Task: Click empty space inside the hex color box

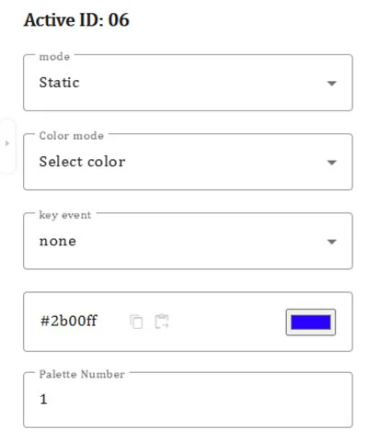Action: click(x=227, y=322)
